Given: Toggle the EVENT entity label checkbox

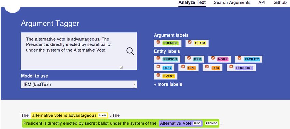Looking at the screenshot, I should pyautogui.click(x=158, y=75).
